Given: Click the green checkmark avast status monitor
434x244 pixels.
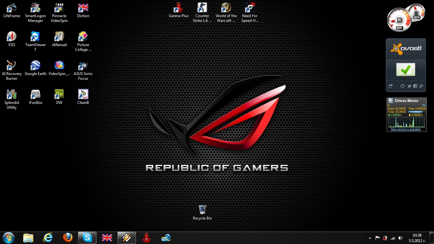Looking at the screenshot, I should (406, 70).
